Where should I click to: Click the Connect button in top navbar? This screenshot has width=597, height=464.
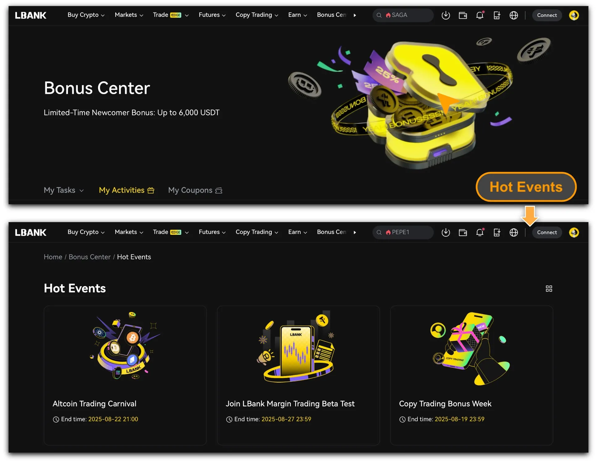point(547,15)
